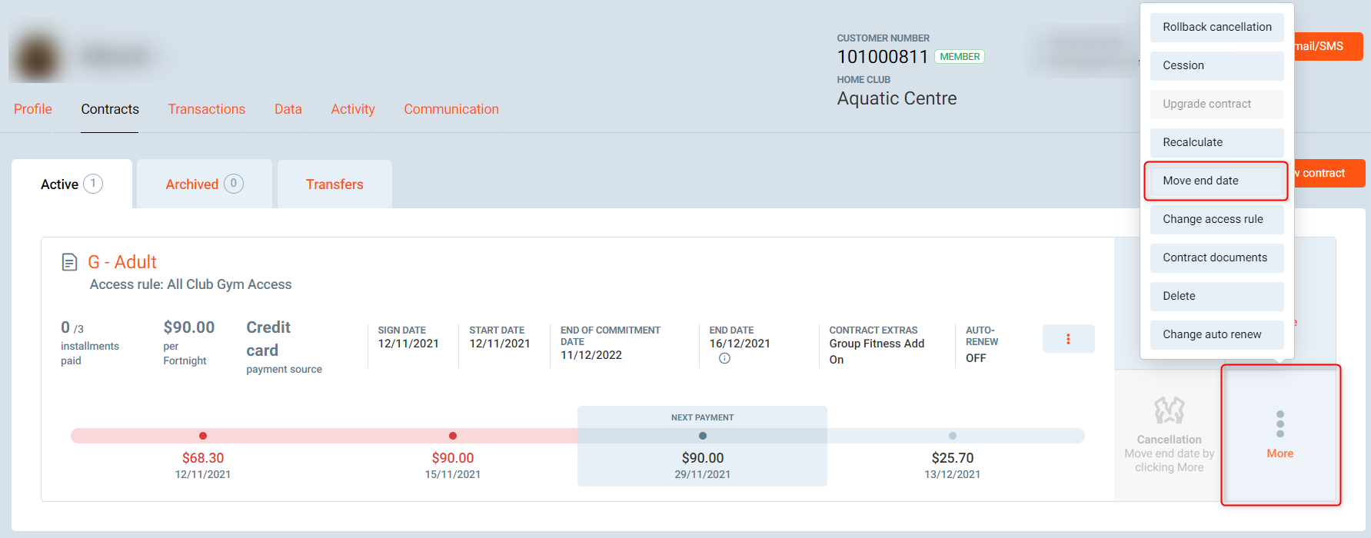Click the Cancellation icon

pos(1169,410)
